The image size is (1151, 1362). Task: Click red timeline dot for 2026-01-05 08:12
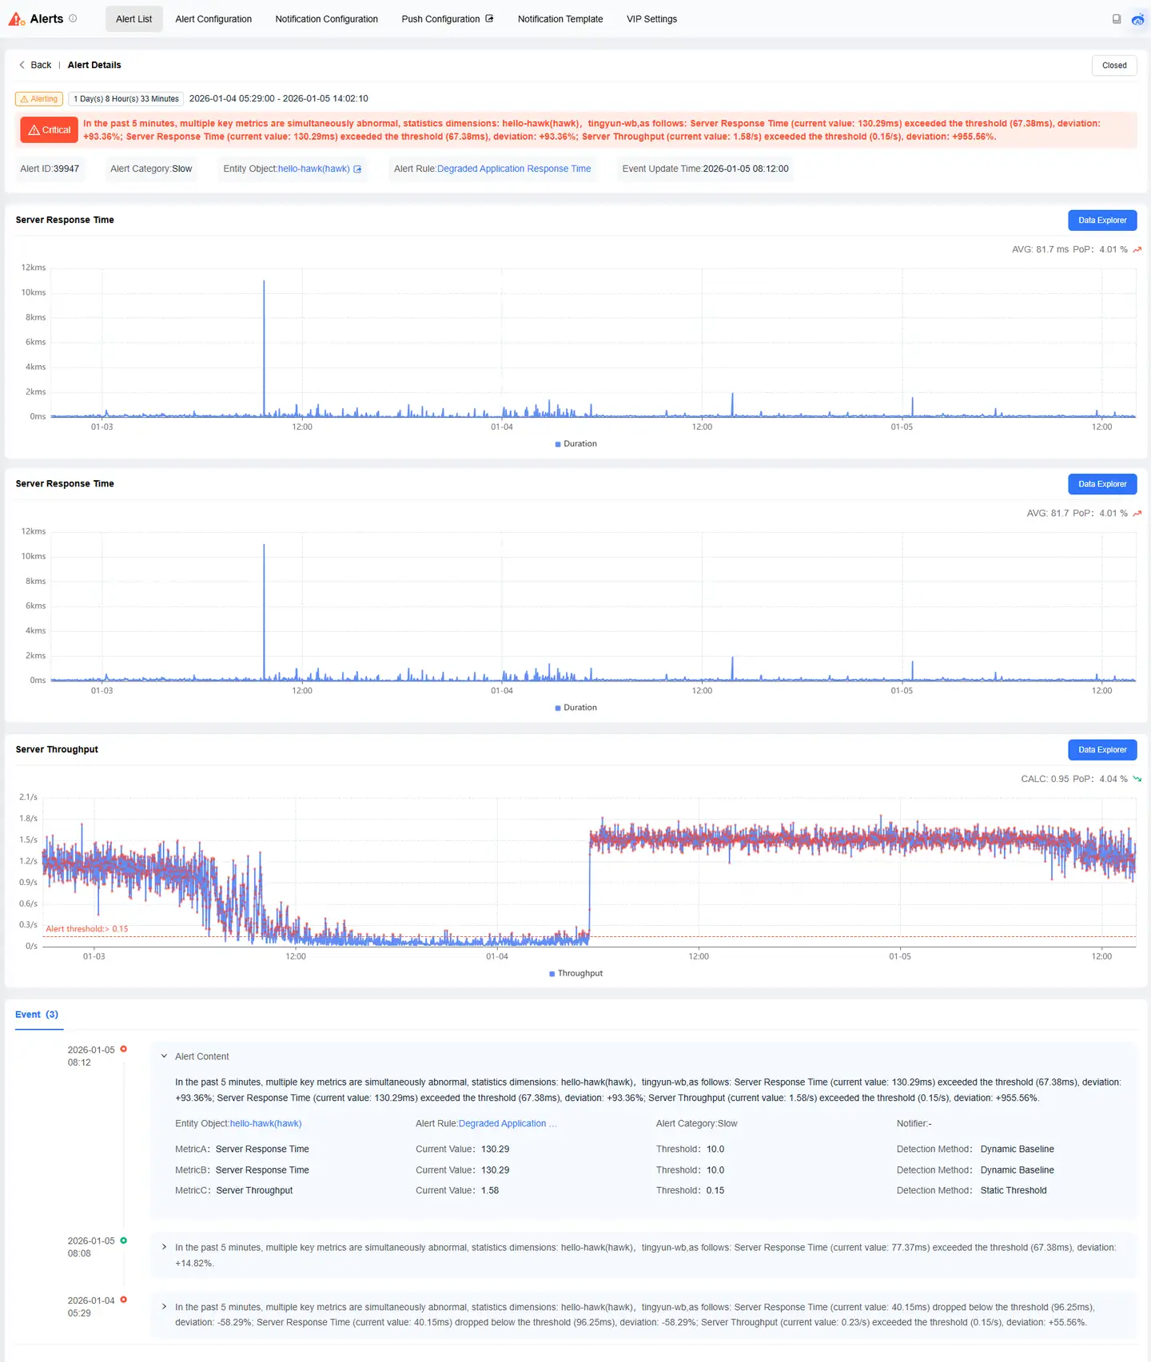click(x=123, y=1049)
